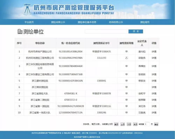The image size is (175, 139).
Task: Click credit code 91330000142938416N
Action: (71, 81)
